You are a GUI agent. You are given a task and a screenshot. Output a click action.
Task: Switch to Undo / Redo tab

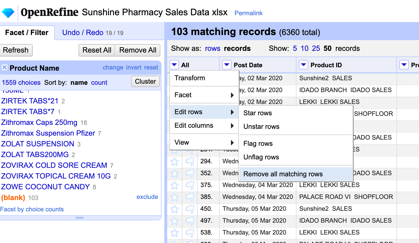(83, 33)
